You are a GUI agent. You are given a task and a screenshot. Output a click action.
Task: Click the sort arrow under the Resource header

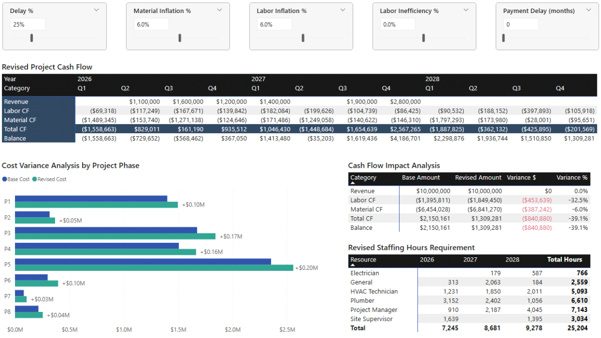pos(352,264)
